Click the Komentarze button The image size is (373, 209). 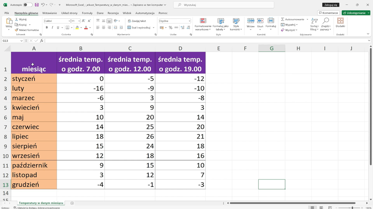(x=328, y=13)
